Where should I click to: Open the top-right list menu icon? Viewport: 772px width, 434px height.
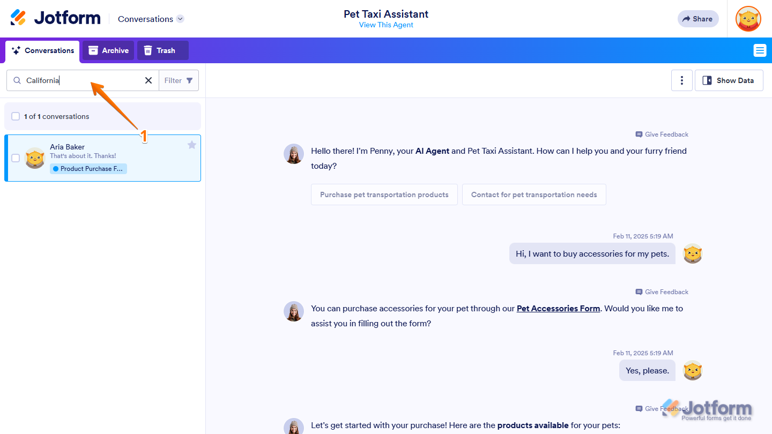coord(760,50)
